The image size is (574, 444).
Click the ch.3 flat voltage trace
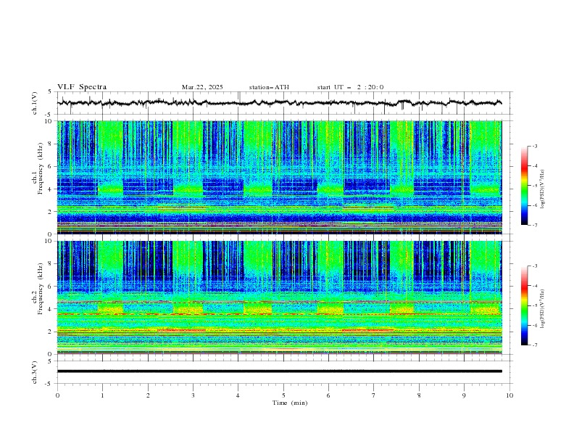[280, 371]
